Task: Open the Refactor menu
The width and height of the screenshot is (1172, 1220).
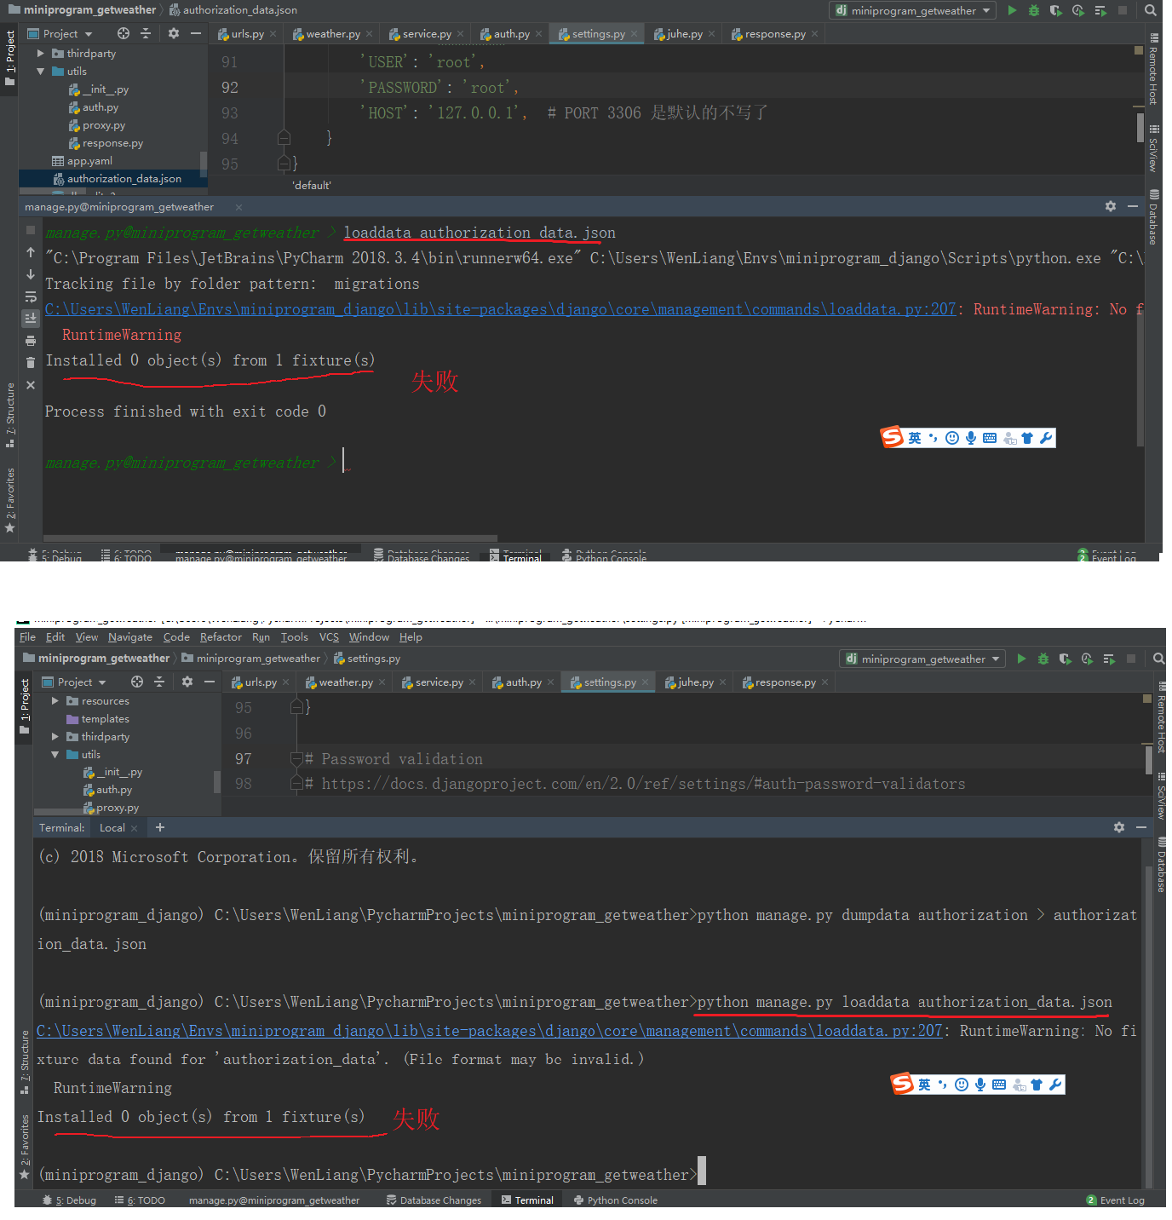Action: point(221,636)
